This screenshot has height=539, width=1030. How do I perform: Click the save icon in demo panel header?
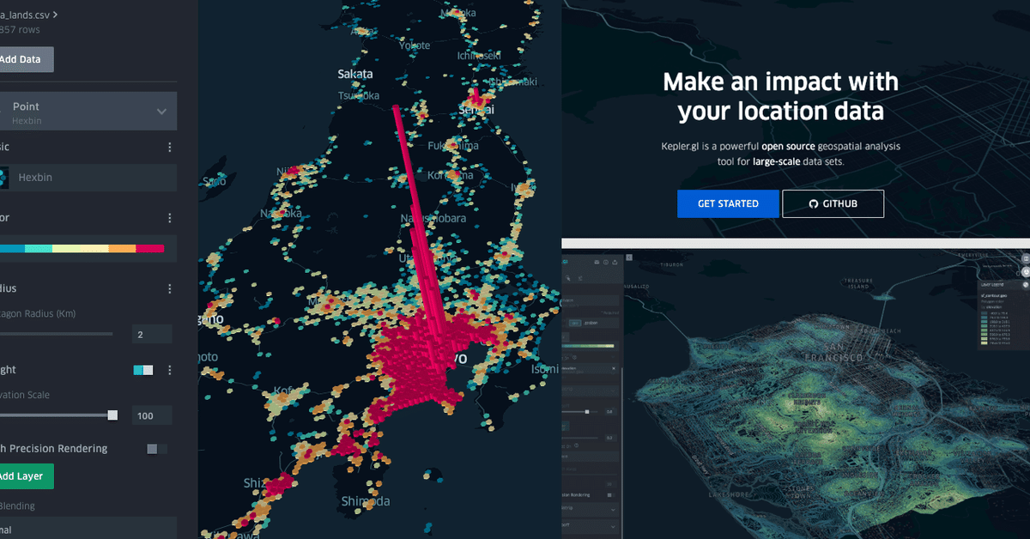[x=597, y=262]
